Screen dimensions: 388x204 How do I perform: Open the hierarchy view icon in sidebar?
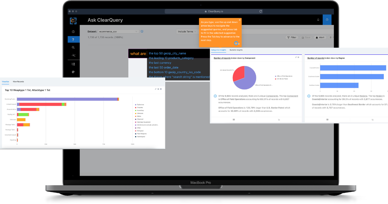coord(73,64)
